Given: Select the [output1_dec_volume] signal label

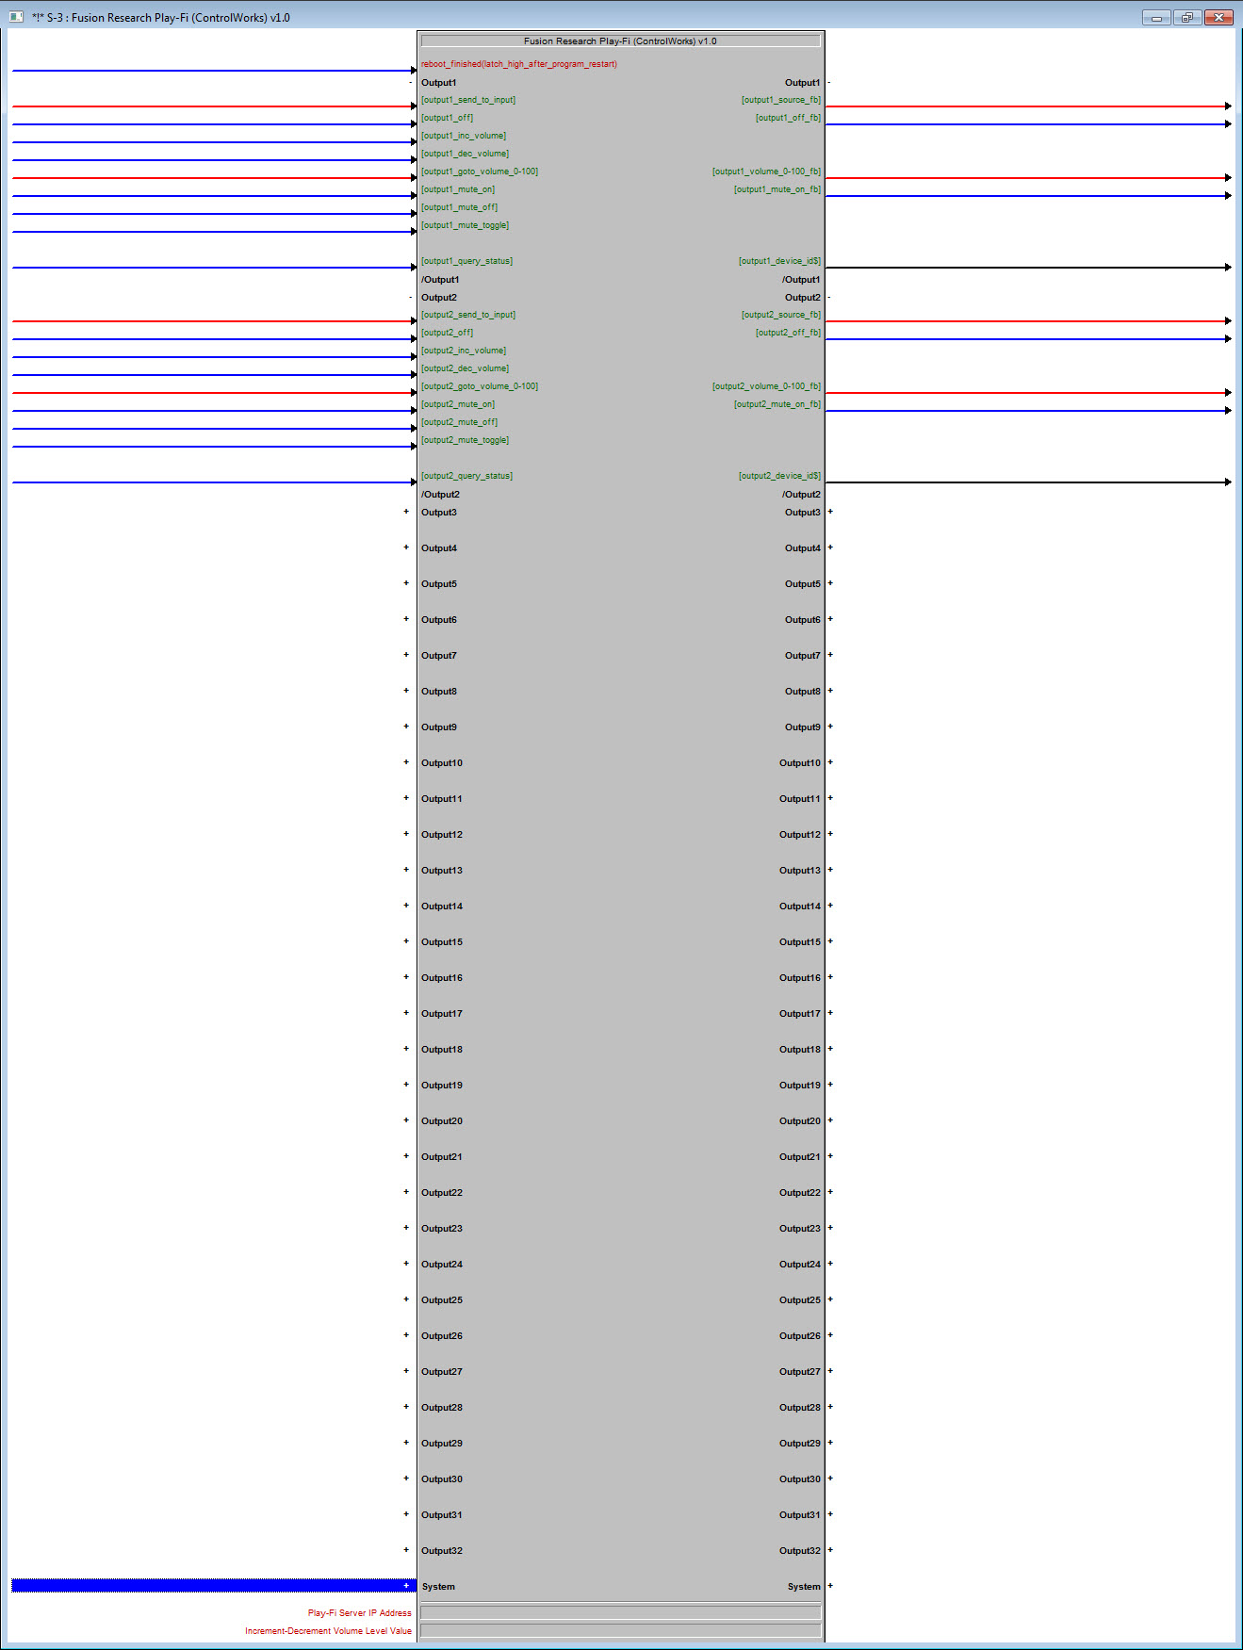Looking at the screenshot, I should pos(465,154).
